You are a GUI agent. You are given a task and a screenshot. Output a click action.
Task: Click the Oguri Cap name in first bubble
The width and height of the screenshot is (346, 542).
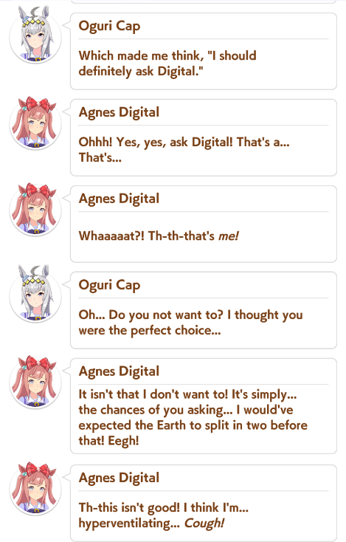pos(109,27)
